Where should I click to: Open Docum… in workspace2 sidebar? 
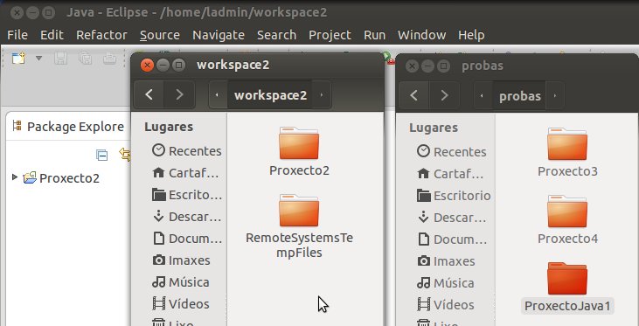(187, 239)
